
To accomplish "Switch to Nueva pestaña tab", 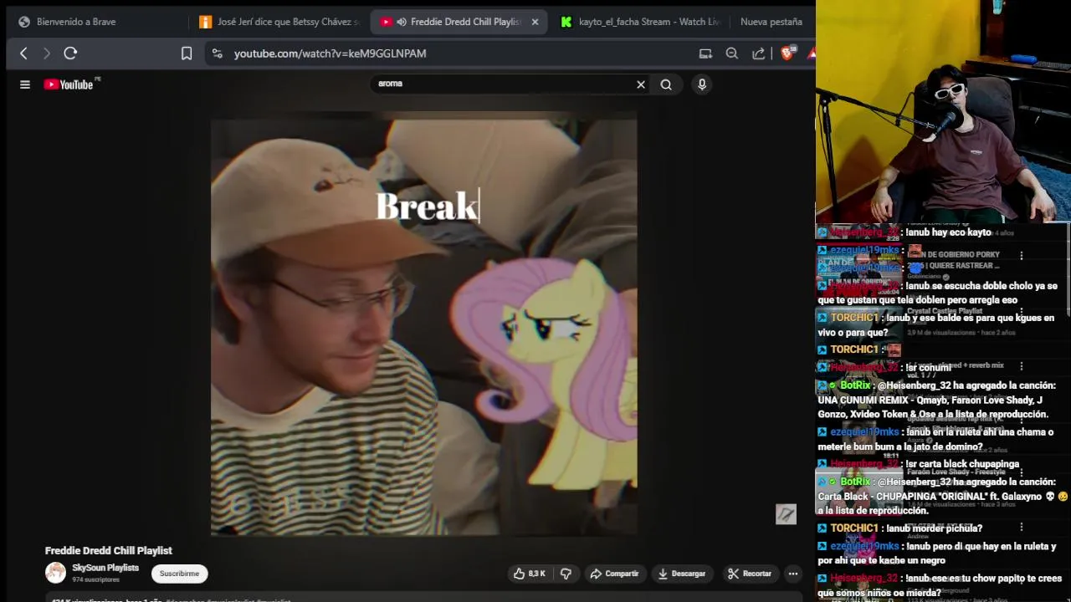I will point(771,22).
